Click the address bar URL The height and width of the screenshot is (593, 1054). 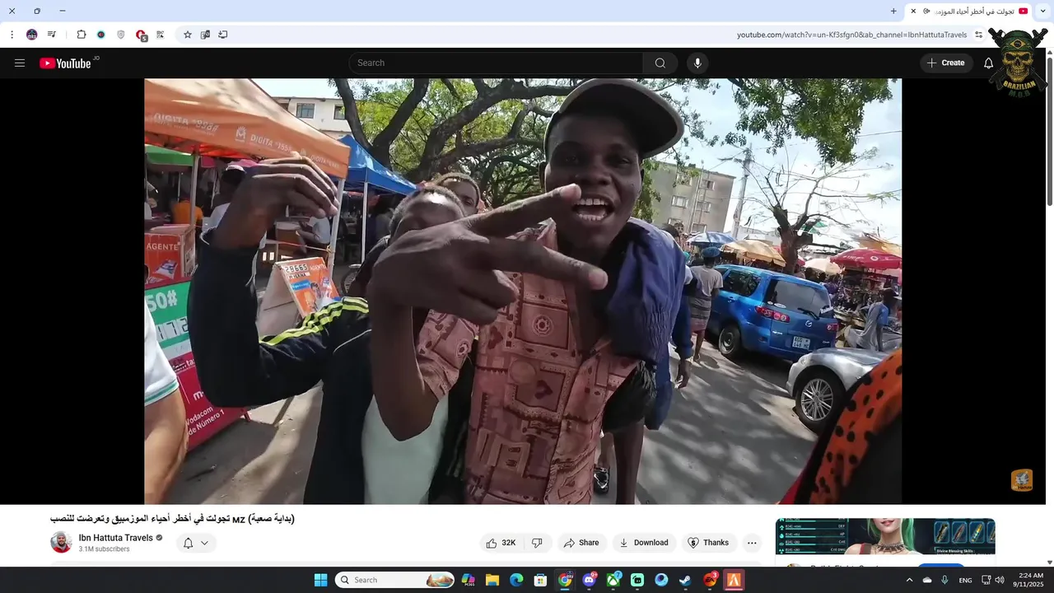[851, 35]
